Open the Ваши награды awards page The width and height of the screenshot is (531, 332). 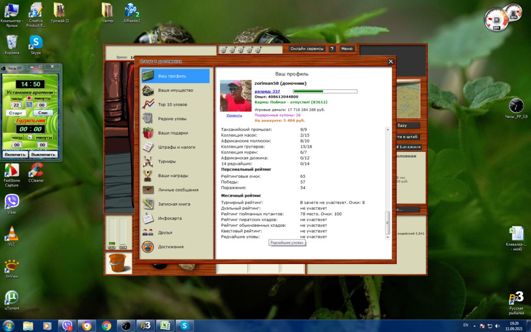(172, 176)
